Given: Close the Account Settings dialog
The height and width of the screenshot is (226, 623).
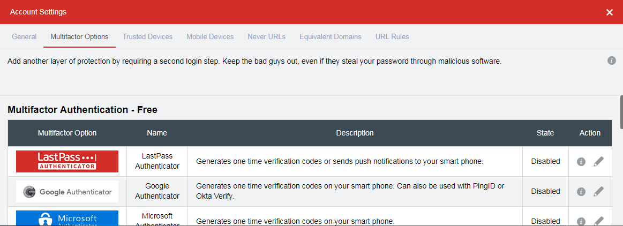Looking at the screenshot, I should [610, 12].
